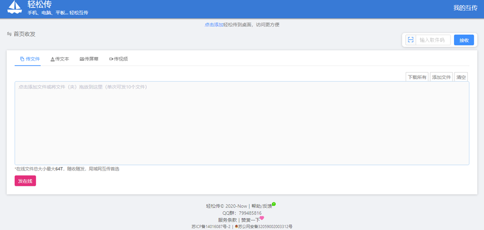The height and width of the screenshot is (230, 484).
Task: Open the 传文本 tab
Action: coord(60,59)
